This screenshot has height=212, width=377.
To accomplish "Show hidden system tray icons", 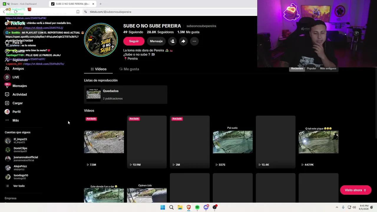I will 337,207.
